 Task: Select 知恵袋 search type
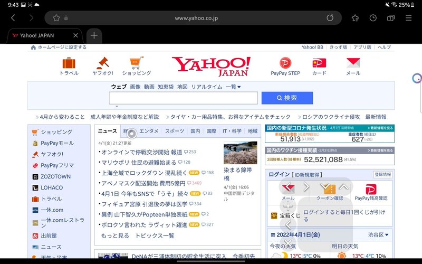pyautogui.click(x=166, y=87)
